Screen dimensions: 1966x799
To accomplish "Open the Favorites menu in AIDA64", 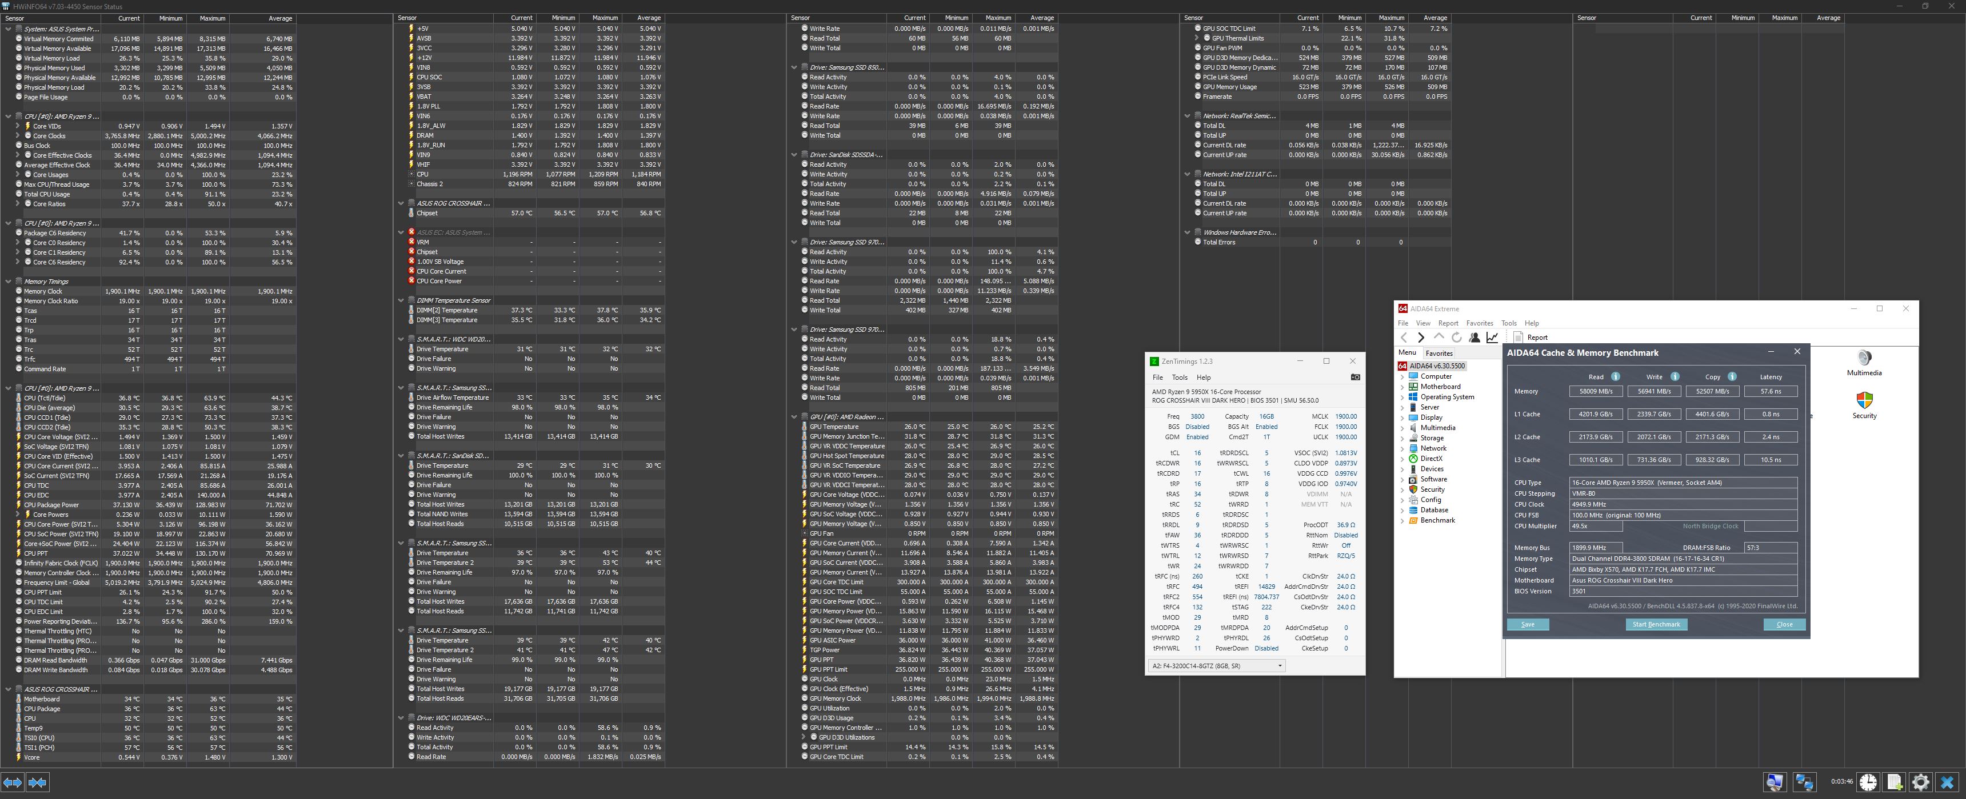I will click(x=1479, y=323).
